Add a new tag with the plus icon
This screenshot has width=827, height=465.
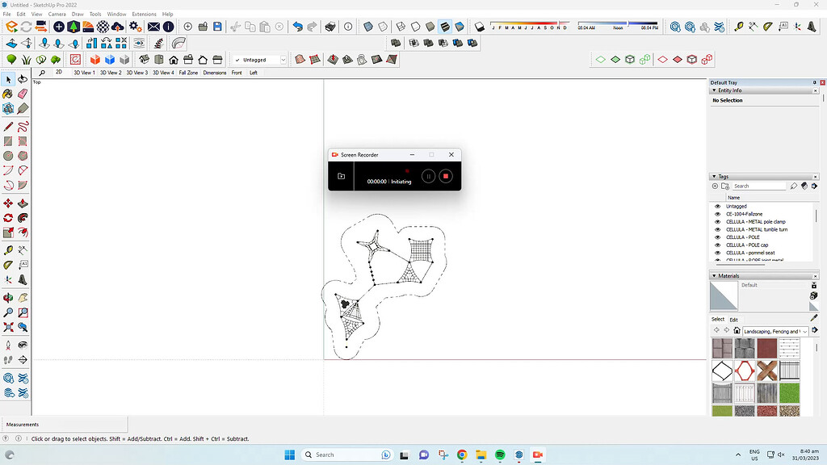click(716, 186)
